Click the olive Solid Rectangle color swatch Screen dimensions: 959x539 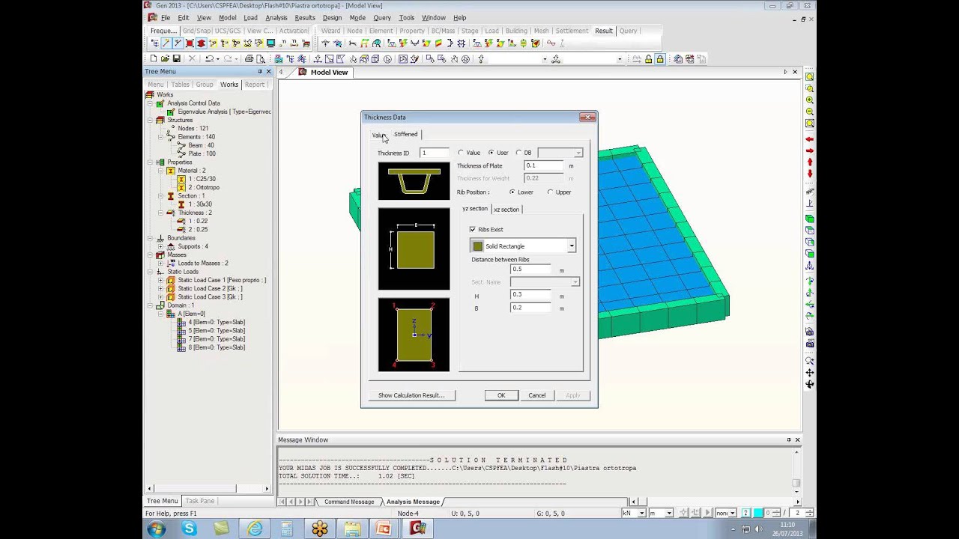click(478, 246)
